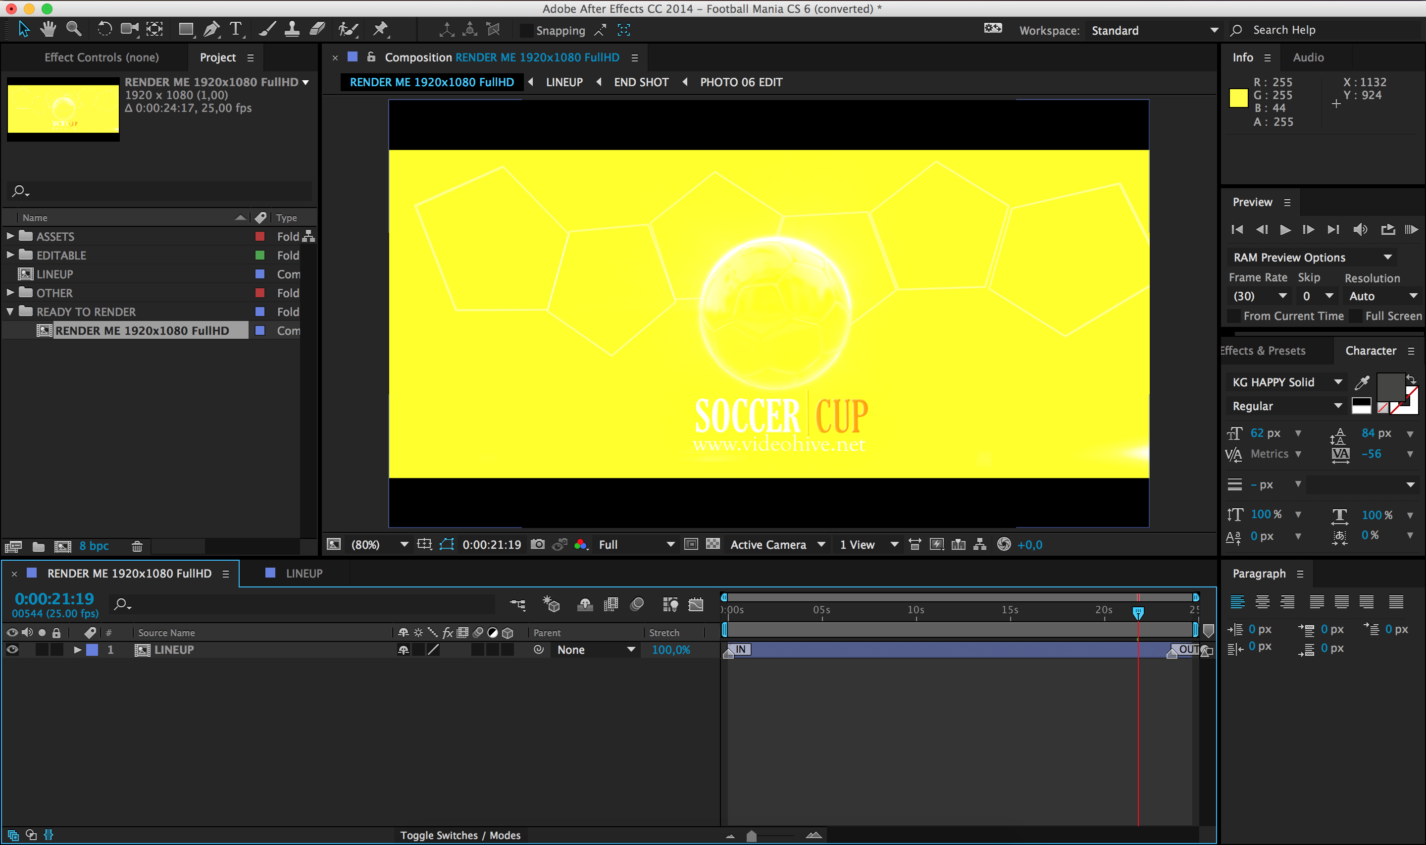1426x845 pixels.
Task: Enable the Snapping checkbox
Action: (x=526, y=31)
